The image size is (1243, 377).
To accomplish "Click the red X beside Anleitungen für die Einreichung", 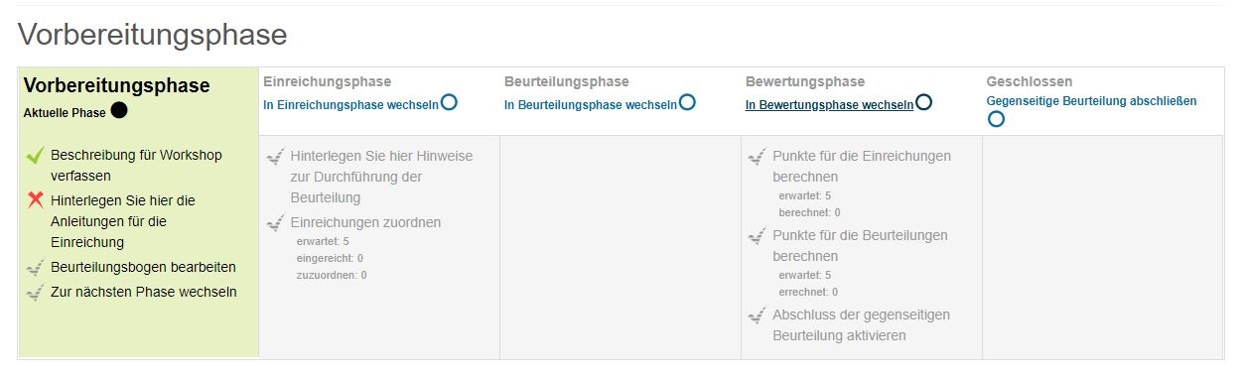I will click(35, 200).
